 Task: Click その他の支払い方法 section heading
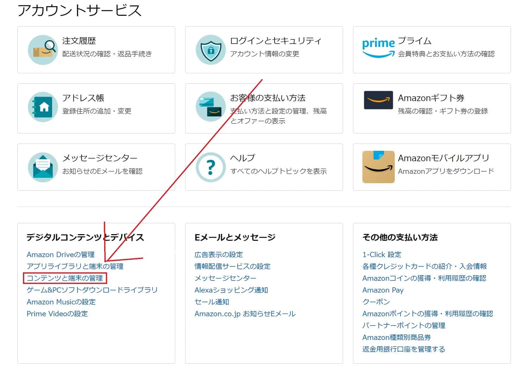pos(400,237)
